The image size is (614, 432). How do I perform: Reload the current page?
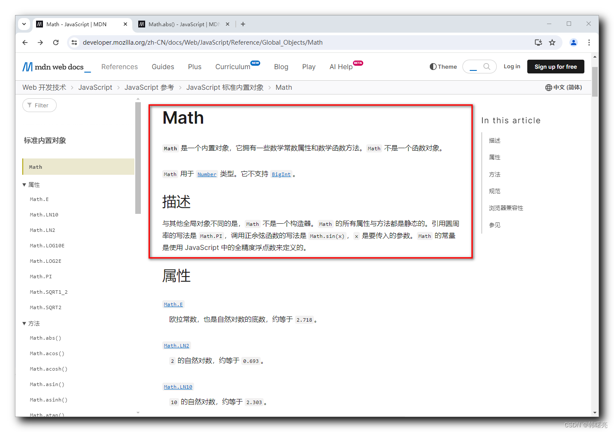56,43
